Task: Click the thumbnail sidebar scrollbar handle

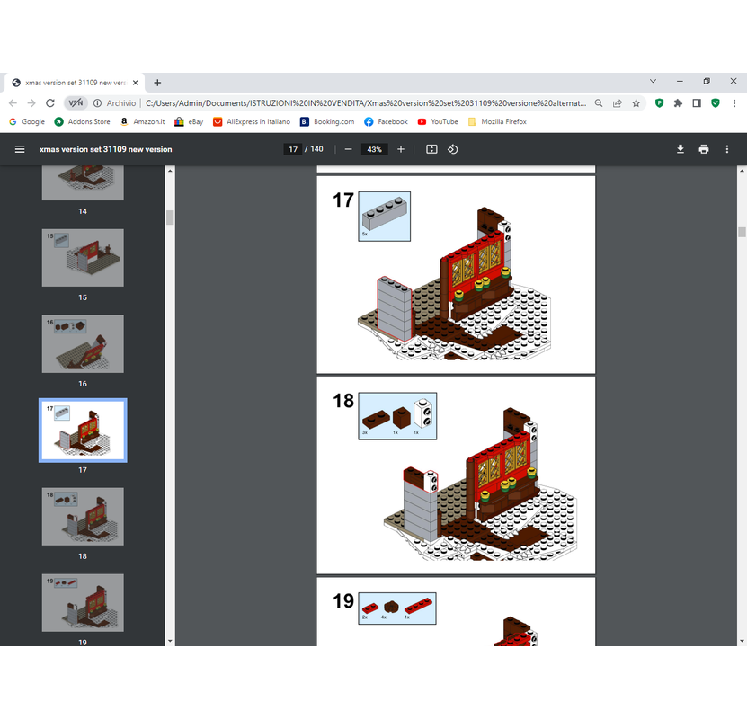Action: point(170,217)
